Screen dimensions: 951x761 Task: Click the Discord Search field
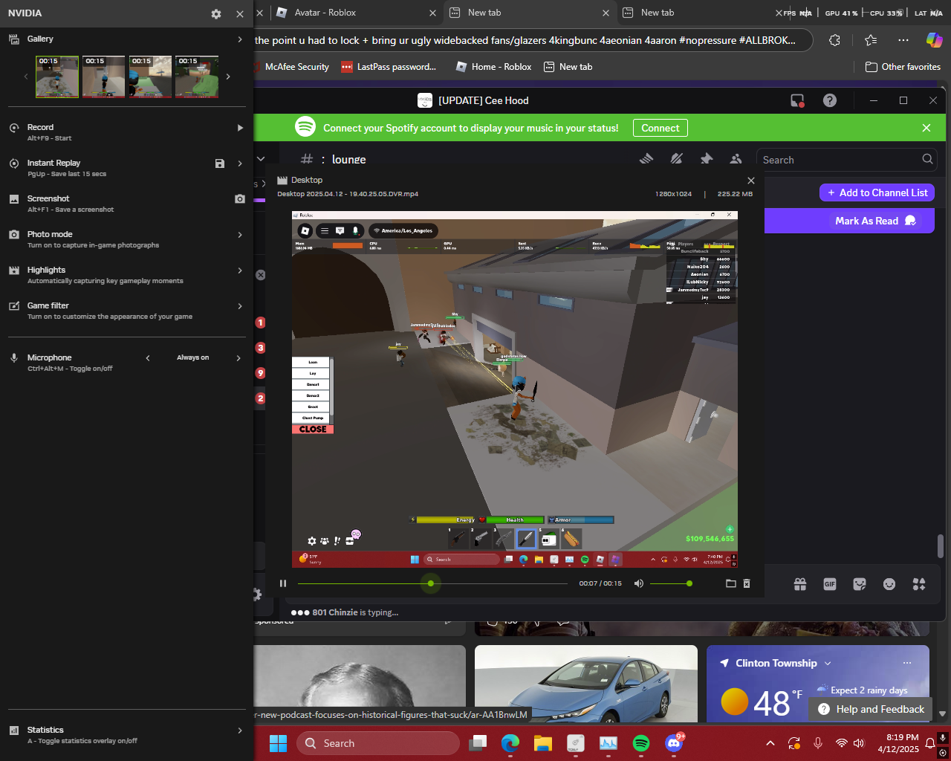(x=847, y=159)
